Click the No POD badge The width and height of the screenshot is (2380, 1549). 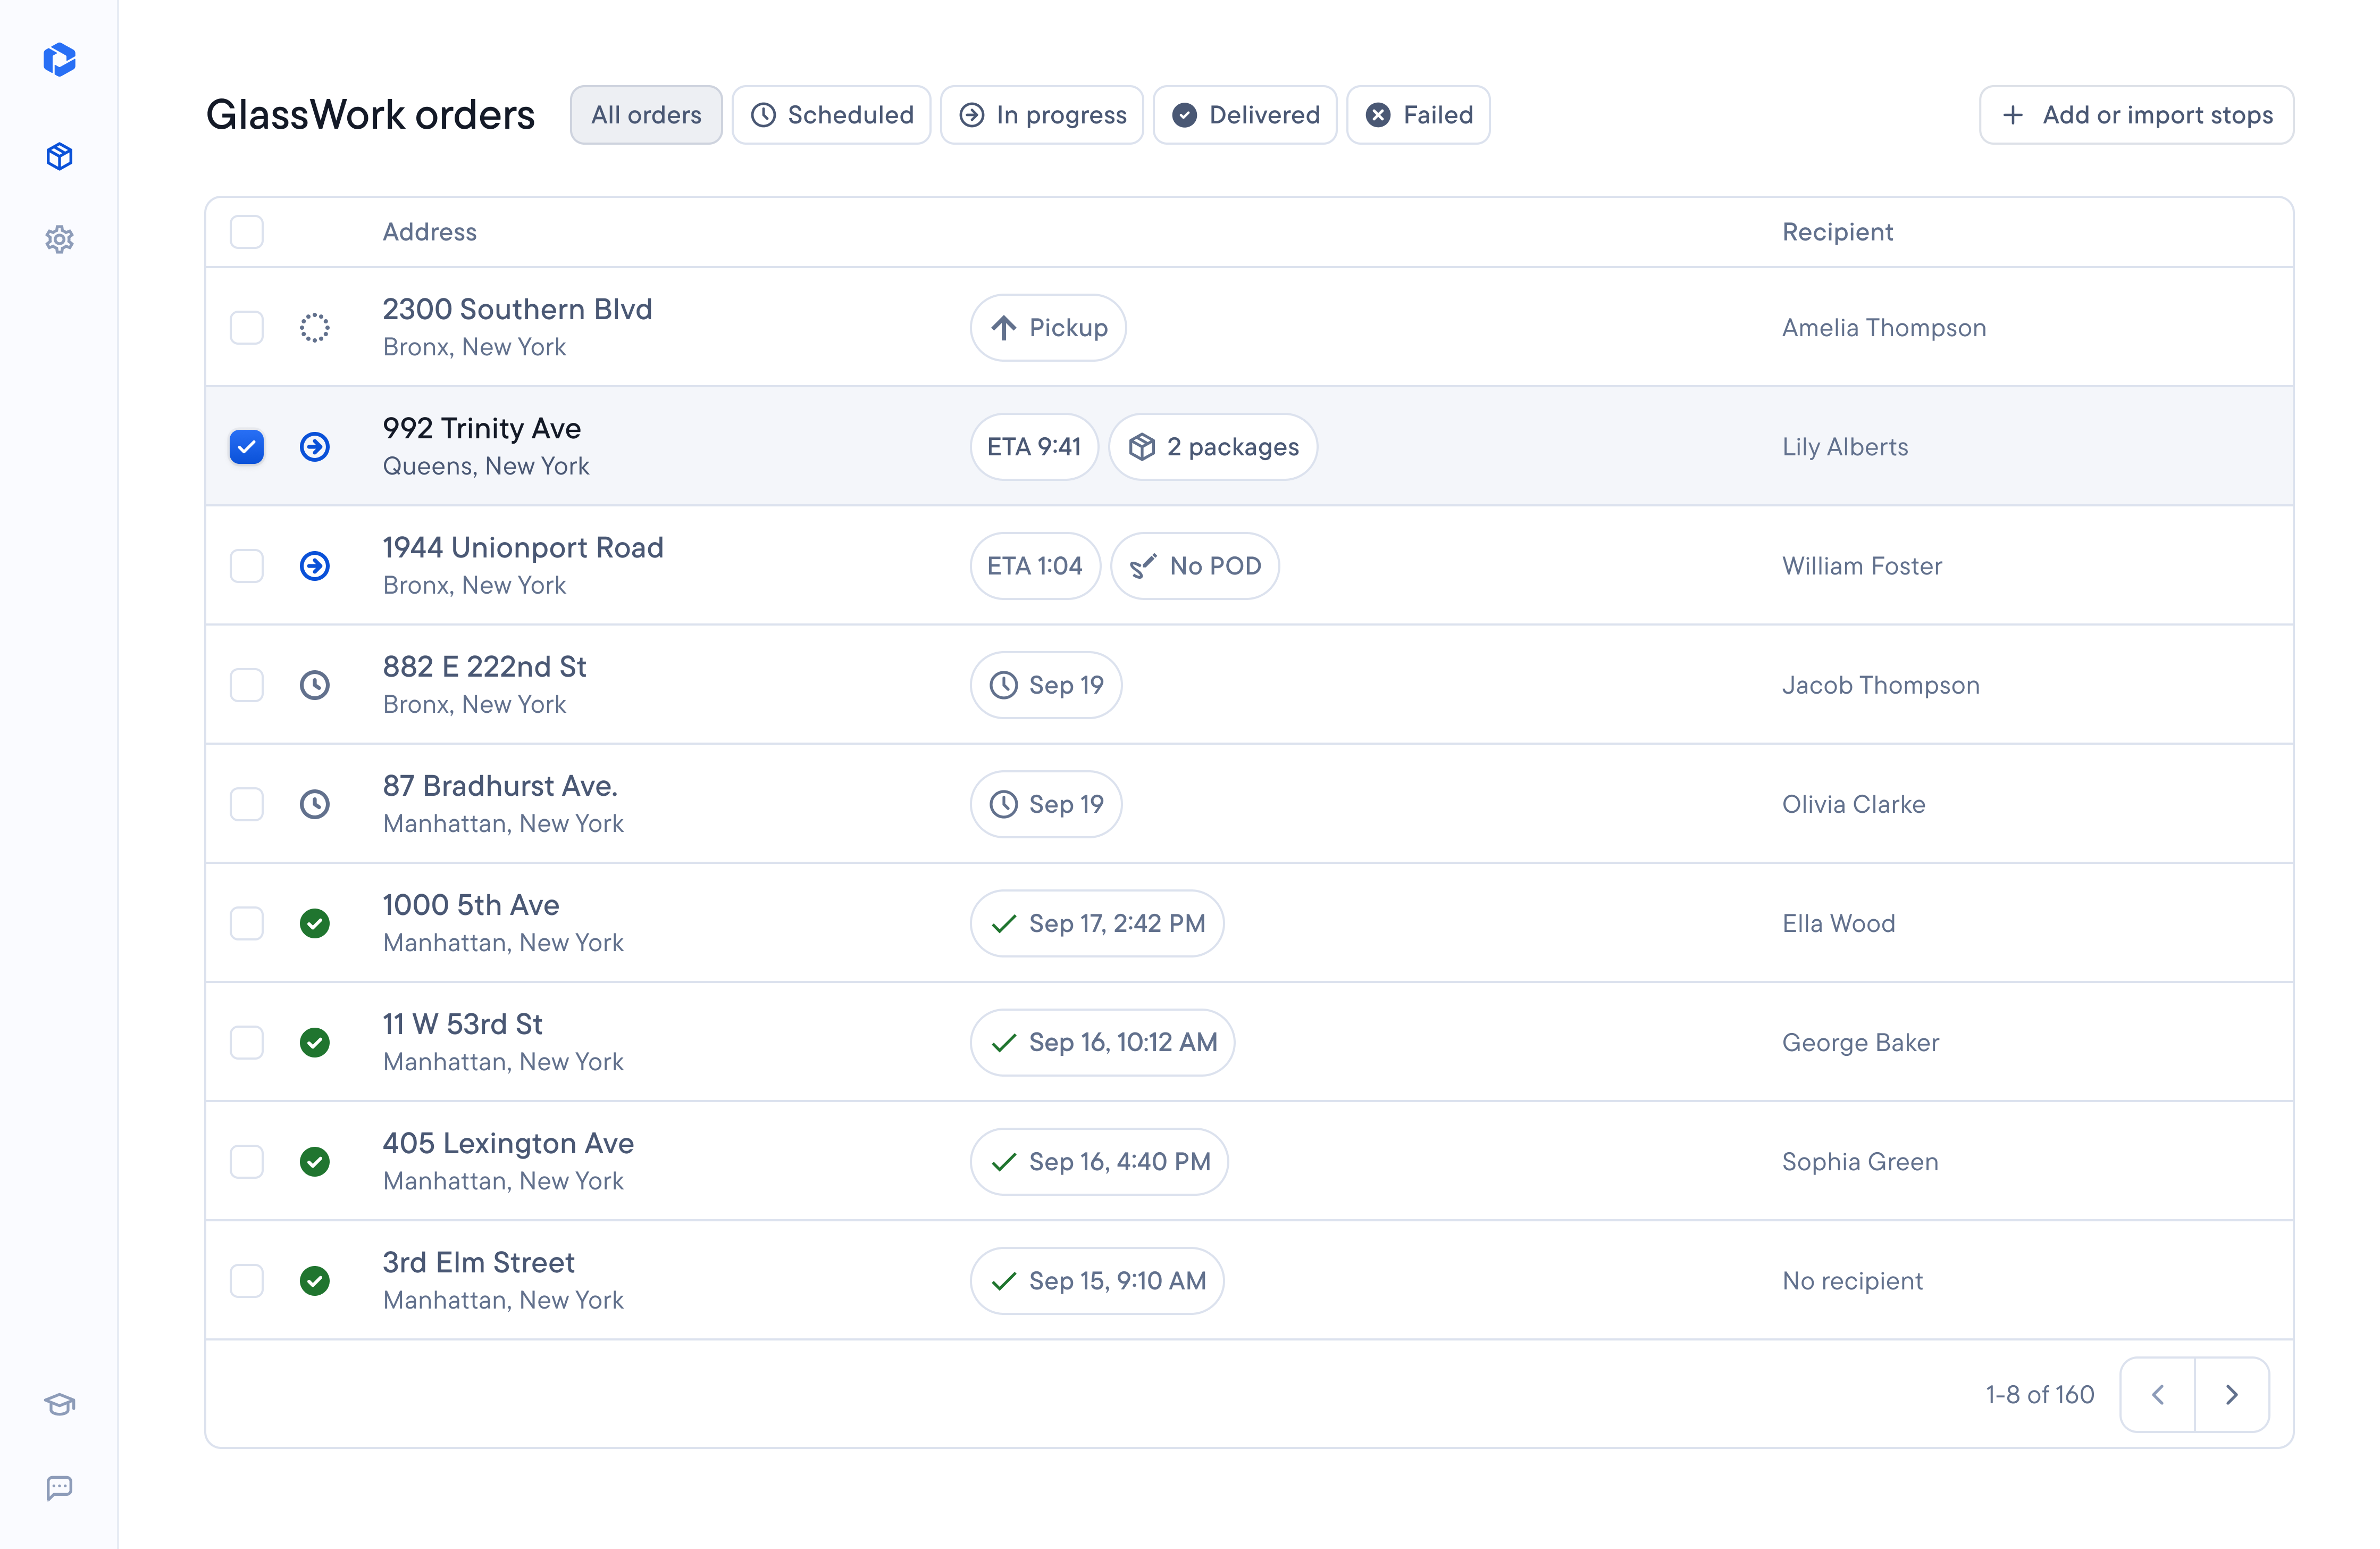pyautogui.click(x=1195, y=565)
